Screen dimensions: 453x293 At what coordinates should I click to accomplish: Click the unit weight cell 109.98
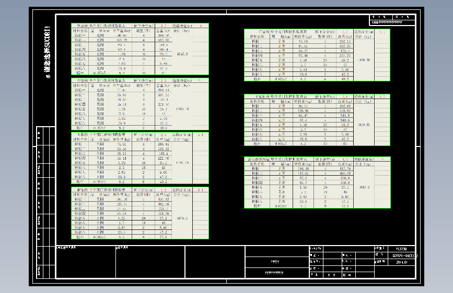303,111
